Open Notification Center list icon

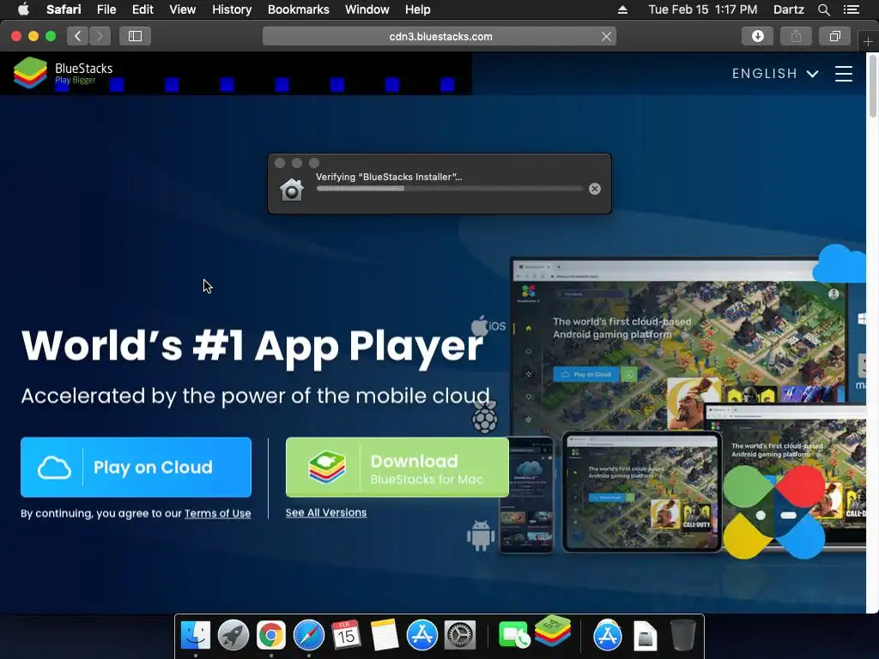click(x=852, y=9)
